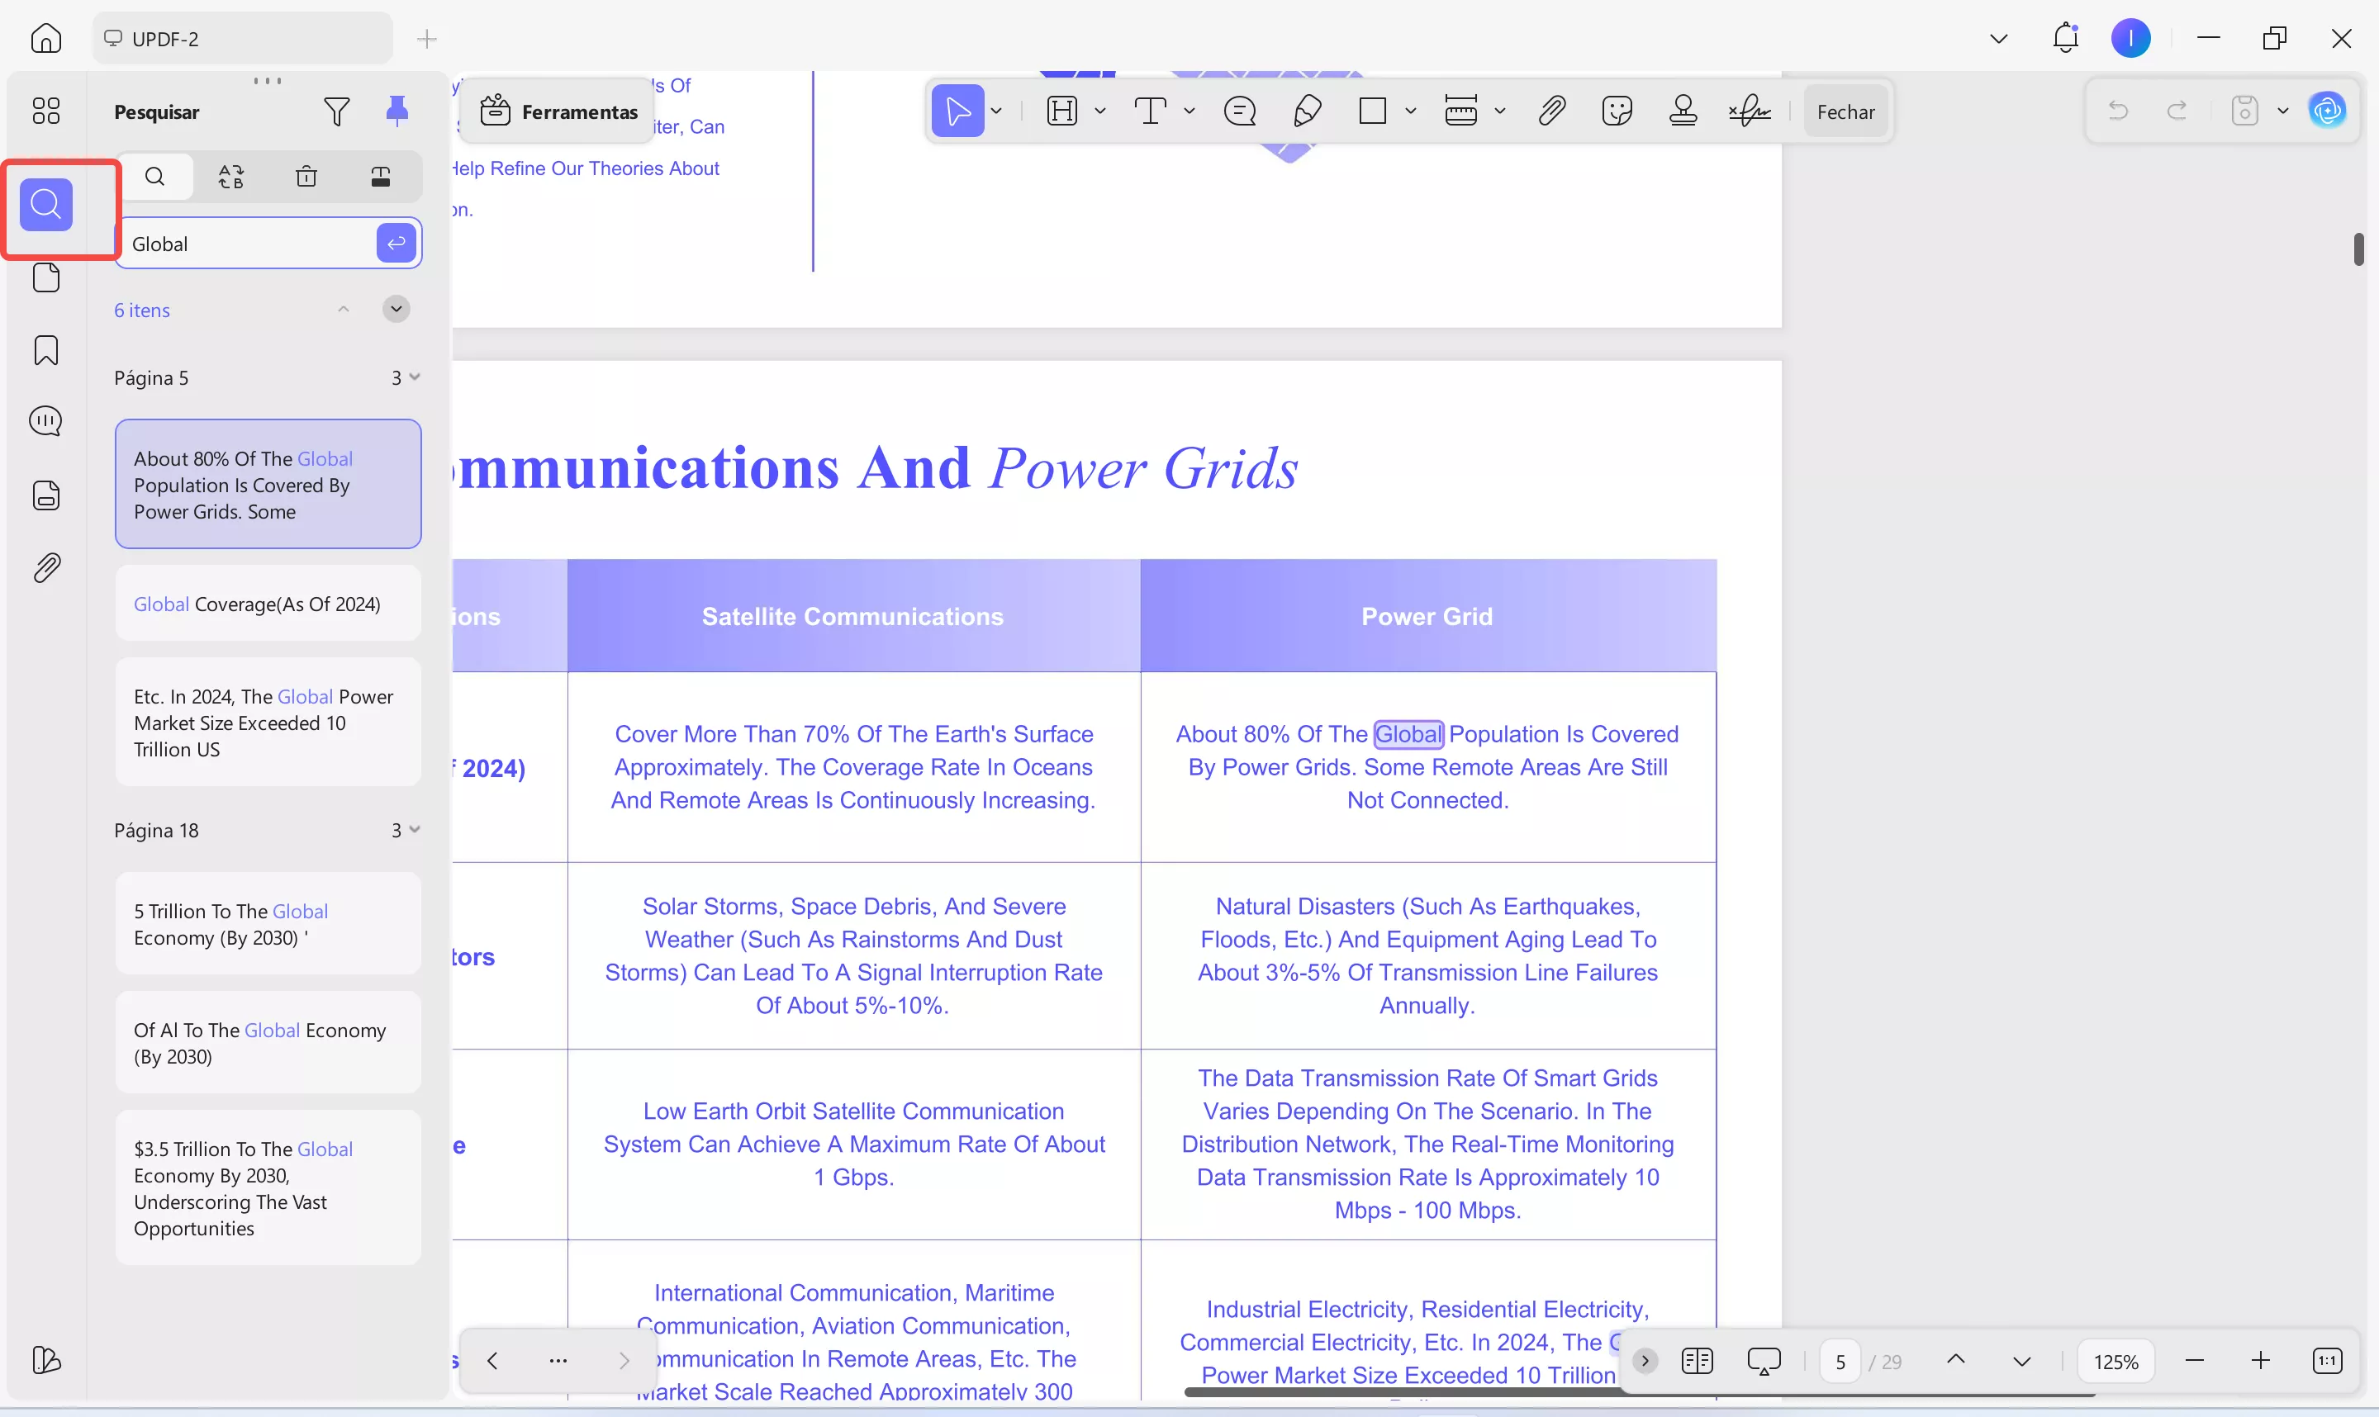Screen dimensions: 2379x1417
Task: Open the search filter options
Action: (336, 111)
